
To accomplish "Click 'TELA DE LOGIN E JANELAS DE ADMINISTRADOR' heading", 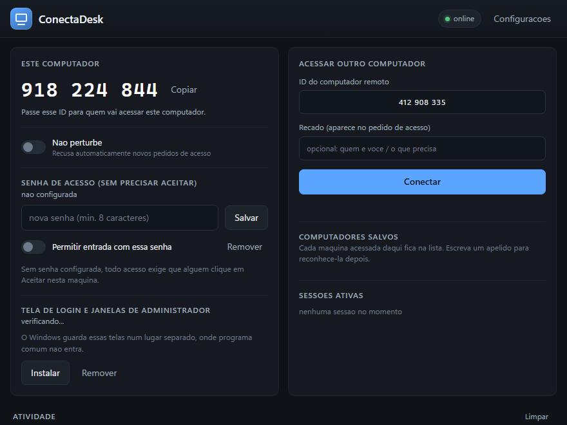I will tap(116, 310).
